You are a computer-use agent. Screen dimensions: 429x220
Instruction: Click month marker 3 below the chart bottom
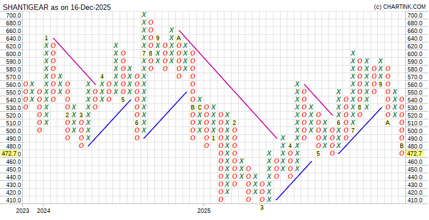(x=262, y=207)
